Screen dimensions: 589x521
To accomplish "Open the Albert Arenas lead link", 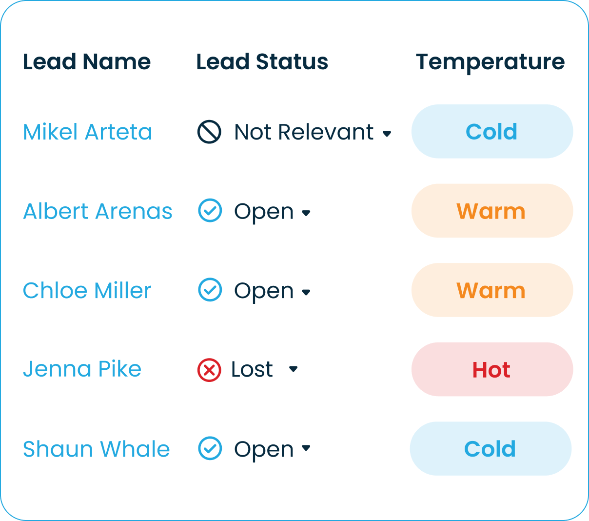I will tap(98, 211).
